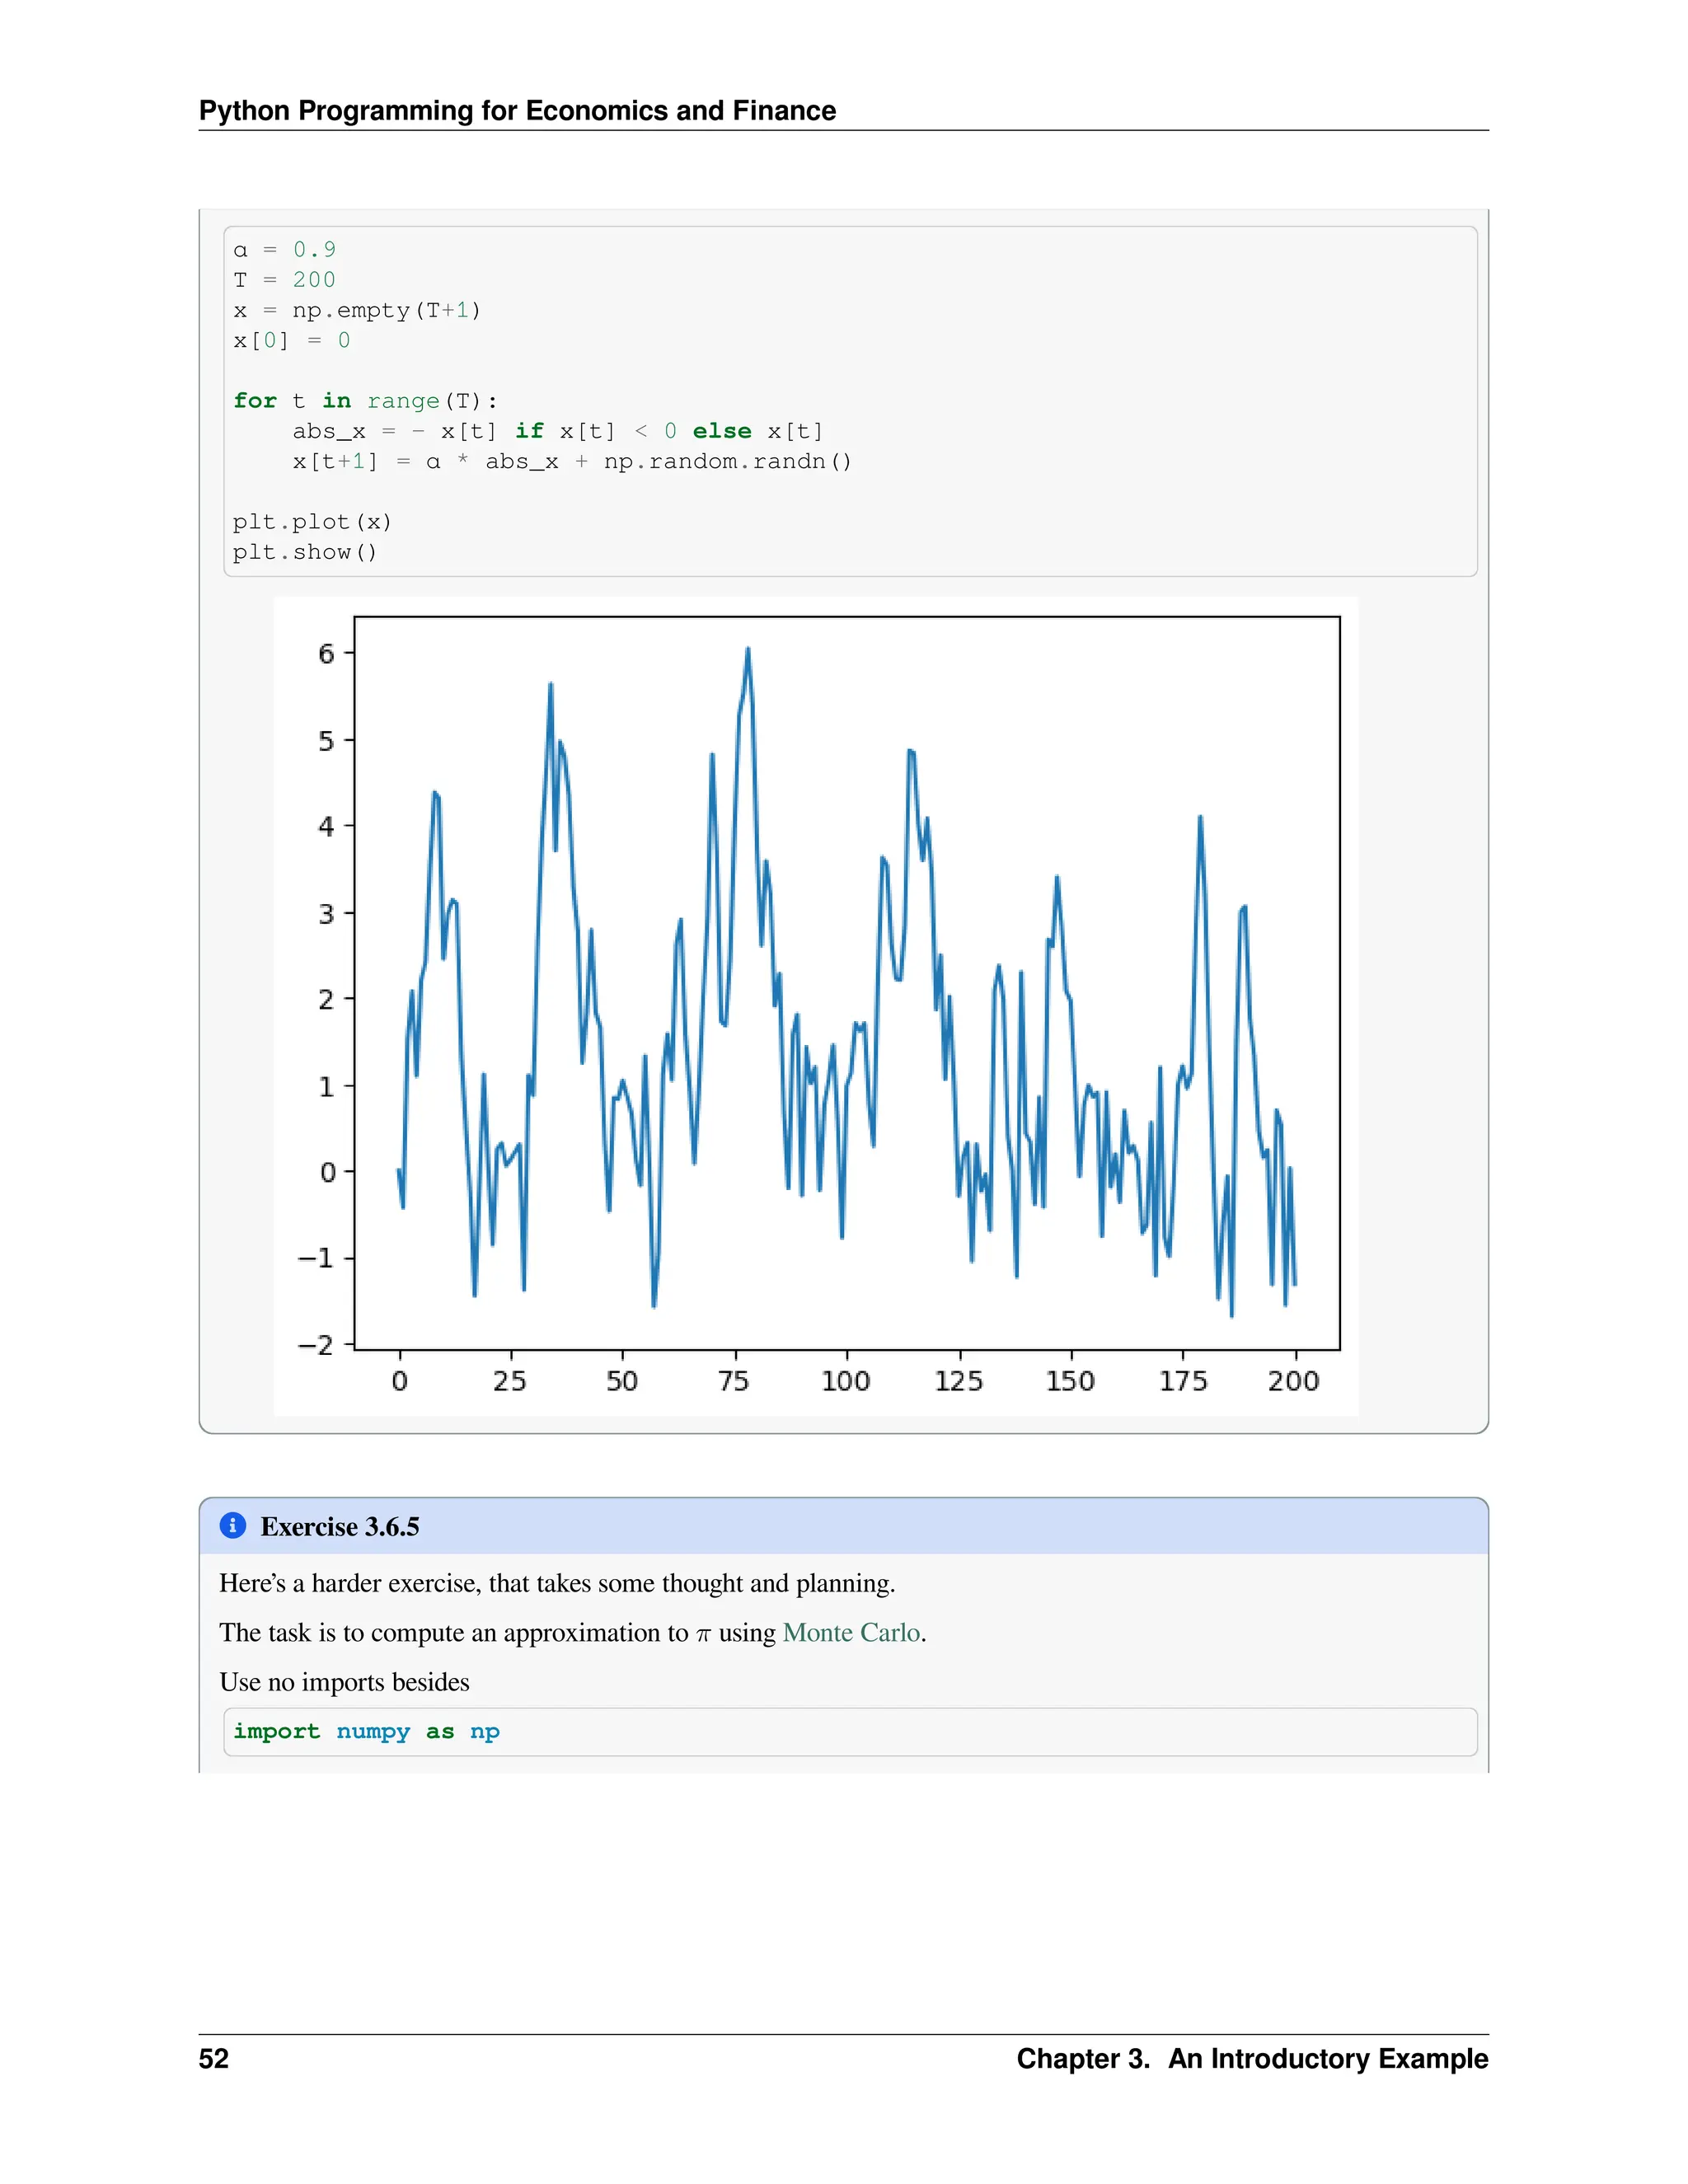Click the blue info icon beside Exercise 3.6.5
The image size is (1688, 2184).
(x=232, y=1525)
